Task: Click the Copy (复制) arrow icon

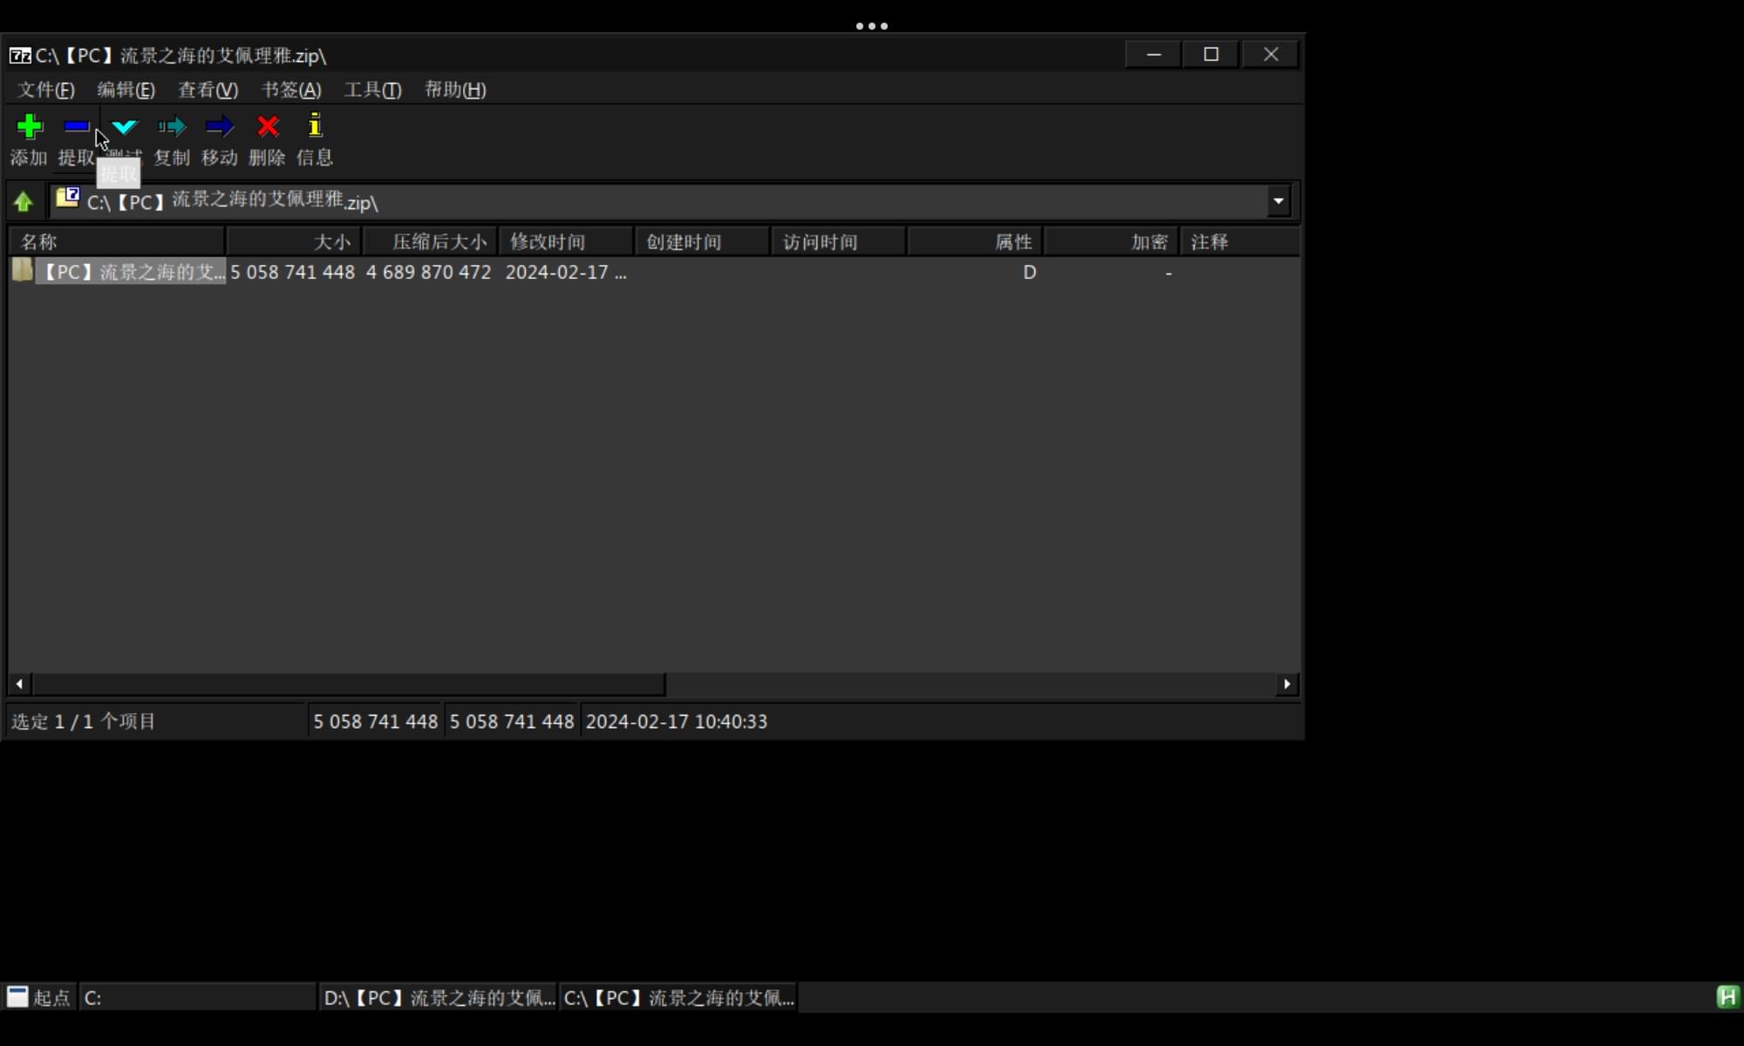Action: pyautogui.click(x=172, y=127)
